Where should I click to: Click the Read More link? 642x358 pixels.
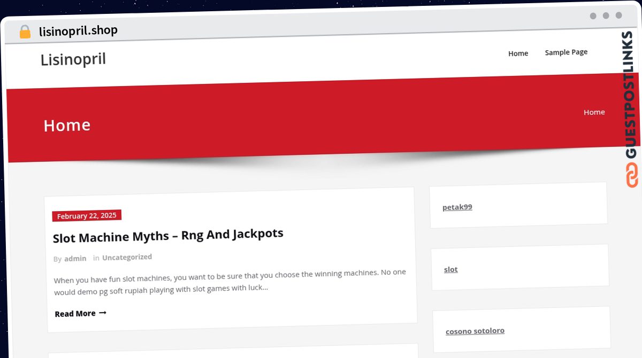(75, 314)
